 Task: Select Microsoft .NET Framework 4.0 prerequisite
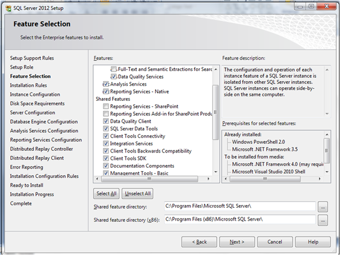click(278, 164)
